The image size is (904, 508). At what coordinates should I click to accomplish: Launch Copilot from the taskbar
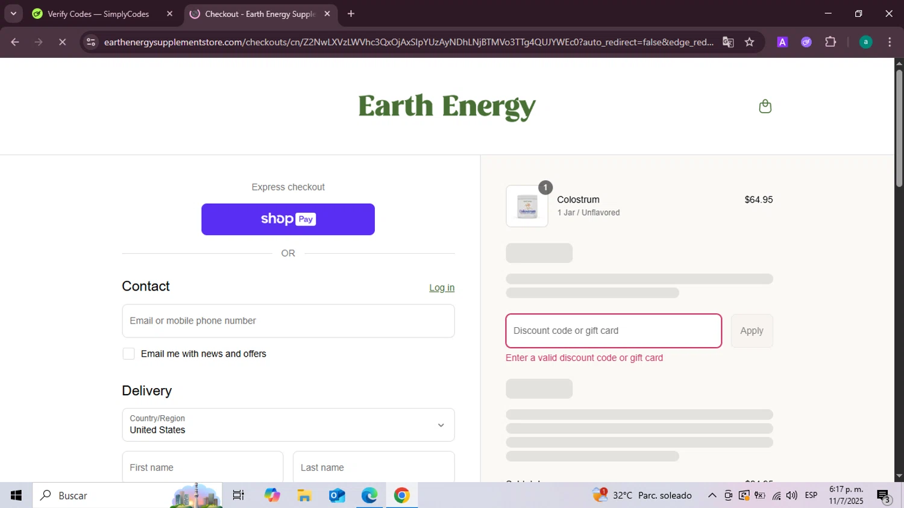(272, 495)
